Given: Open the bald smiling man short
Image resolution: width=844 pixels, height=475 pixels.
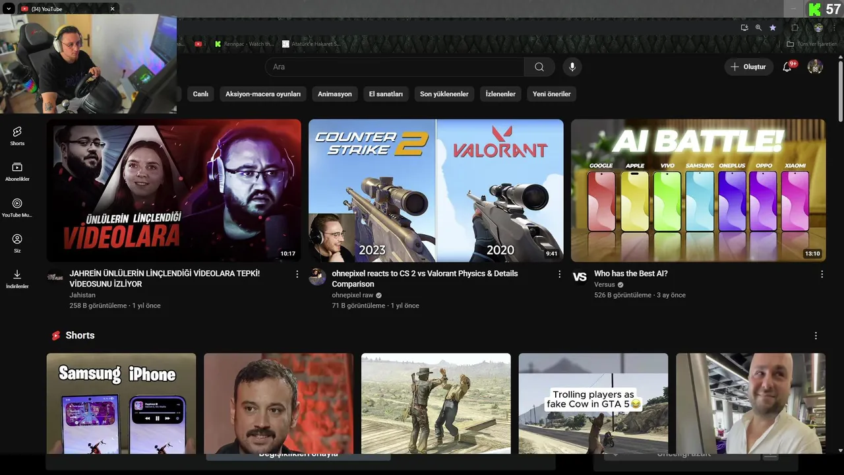Looking at the screenshot, I should (x=750, y=403).
